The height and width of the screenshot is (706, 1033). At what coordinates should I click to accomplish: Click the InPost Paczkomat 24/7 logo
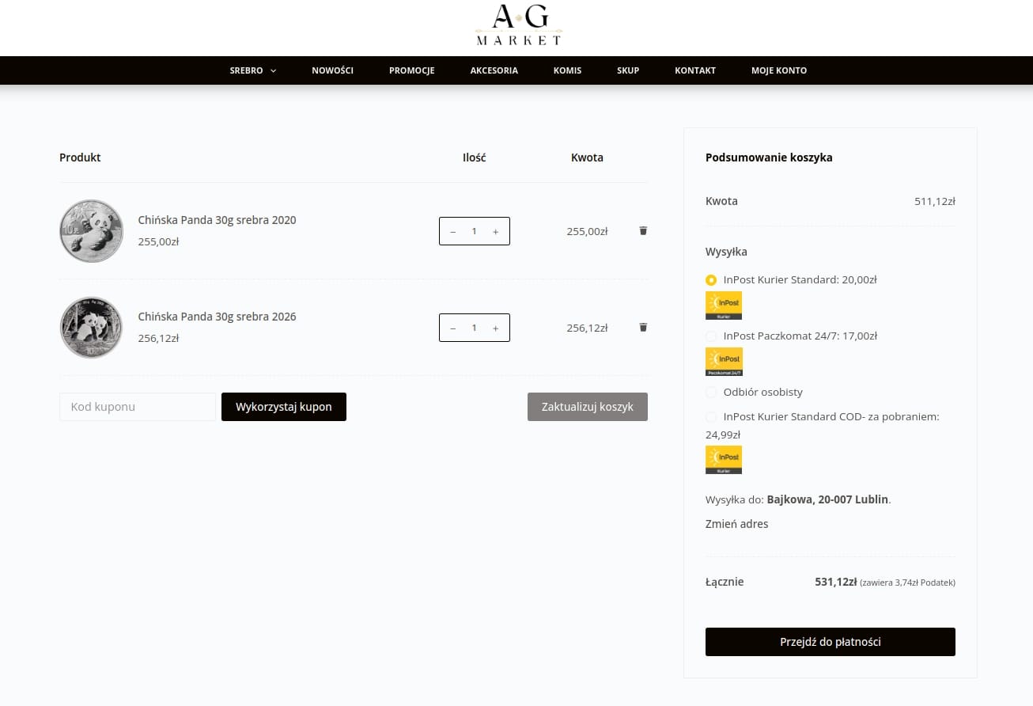[723, 362]
